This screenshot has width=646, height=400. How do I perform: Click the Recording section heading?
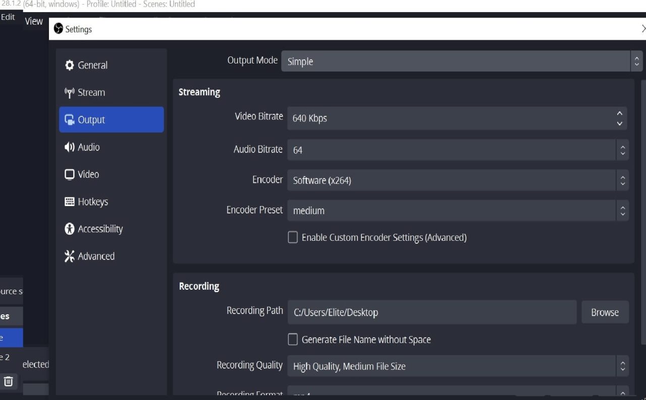coord(199,286)
